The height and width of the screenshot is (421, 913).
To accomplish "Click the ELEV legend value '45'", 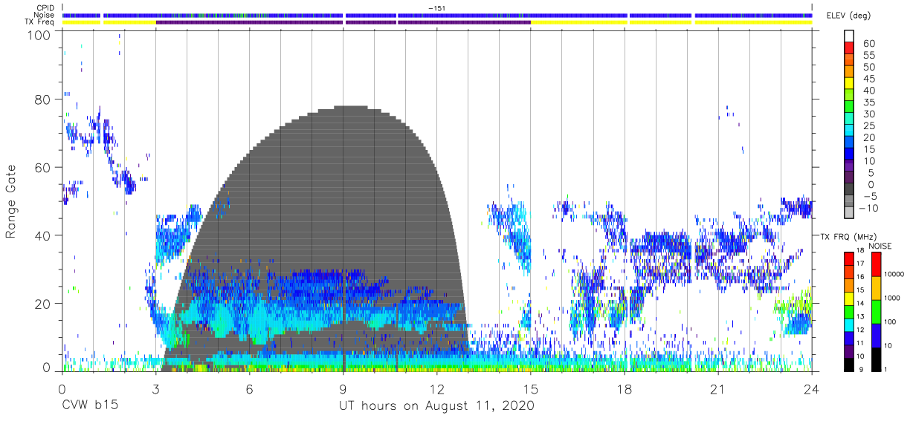I will coord(869,79).
